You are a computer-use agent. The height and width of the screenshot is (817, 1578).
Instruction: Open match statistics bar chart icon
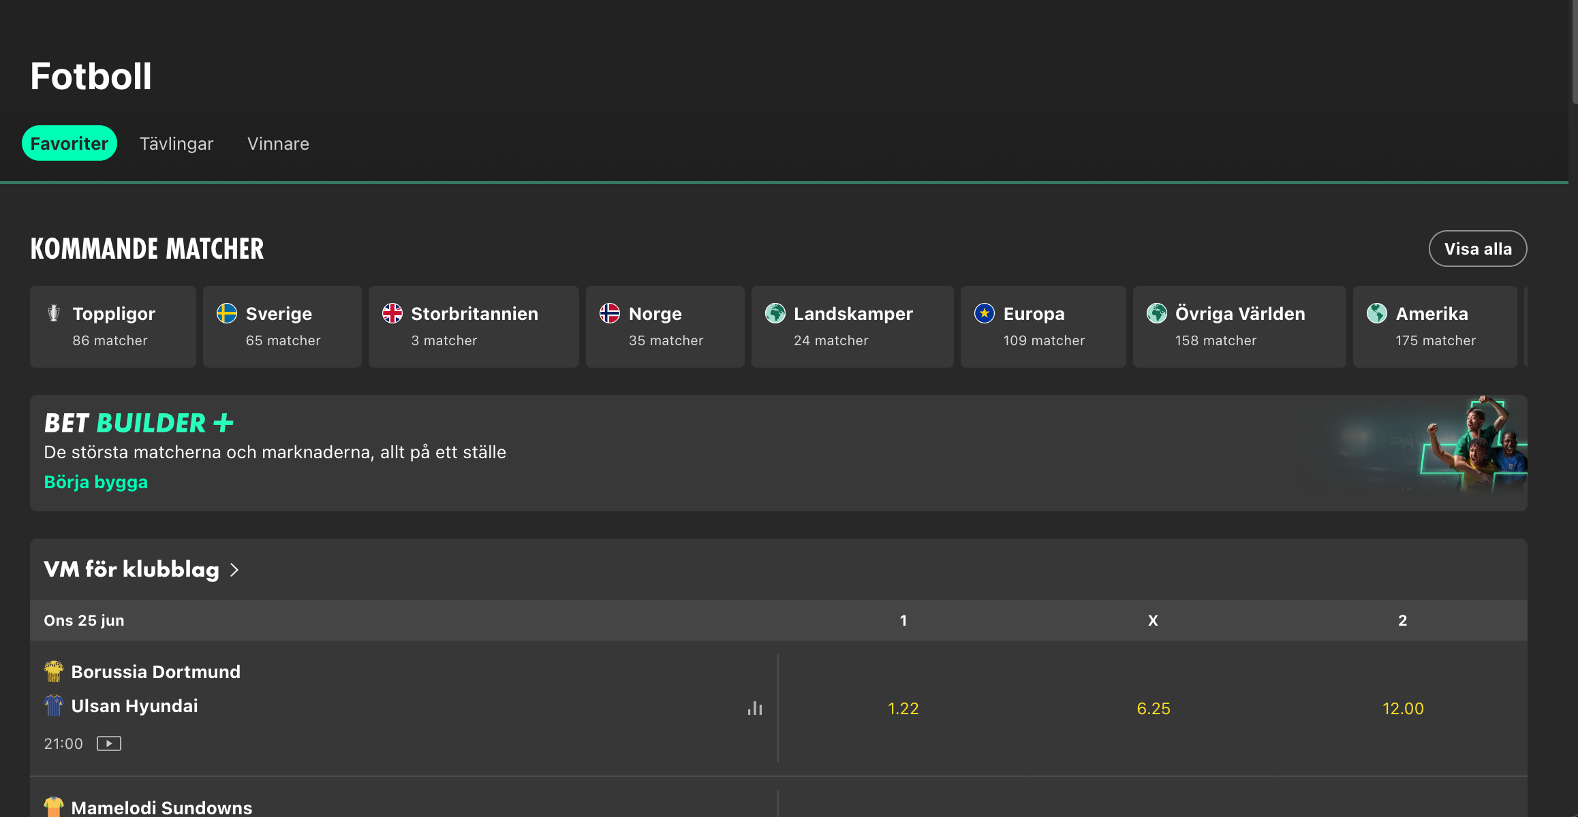[x=755, y=708]
